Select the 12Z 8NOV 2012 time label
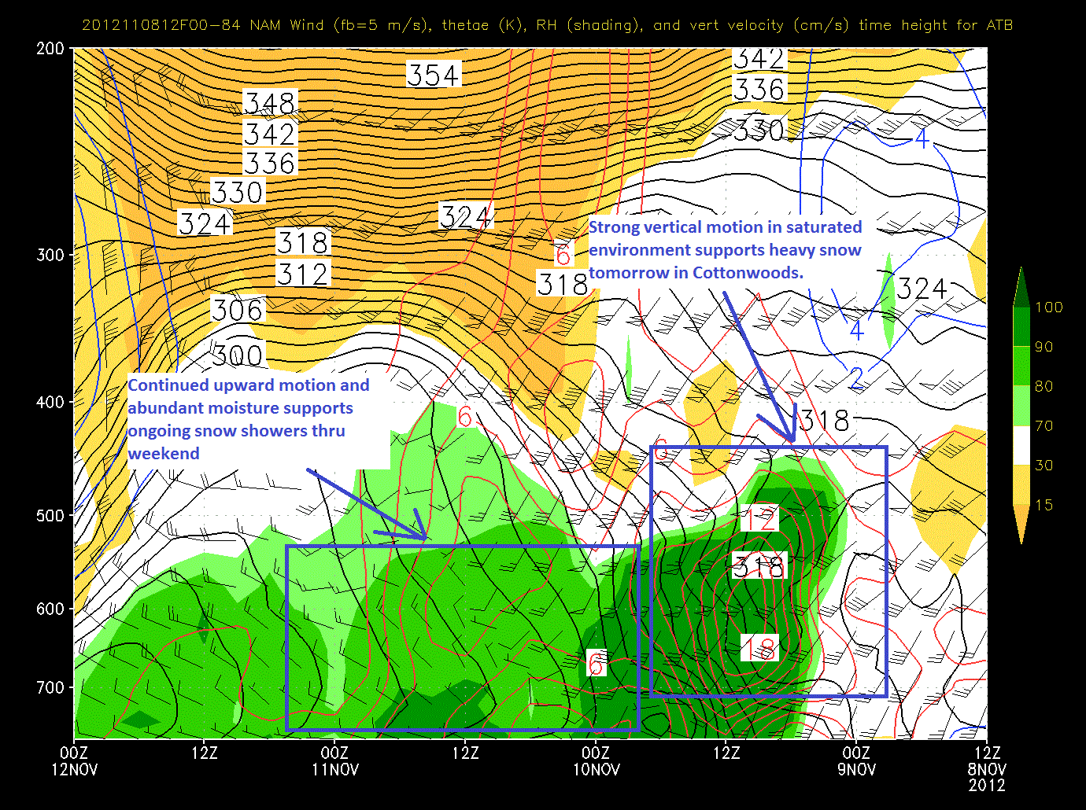 (987, 769)
